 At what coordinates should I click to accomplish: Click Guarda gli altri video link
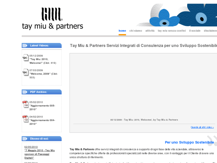click(202, 127)
